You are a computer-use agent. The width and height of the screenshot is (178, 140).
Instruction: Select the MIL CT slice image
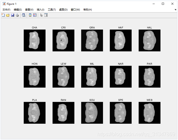[x=92, y=77]
